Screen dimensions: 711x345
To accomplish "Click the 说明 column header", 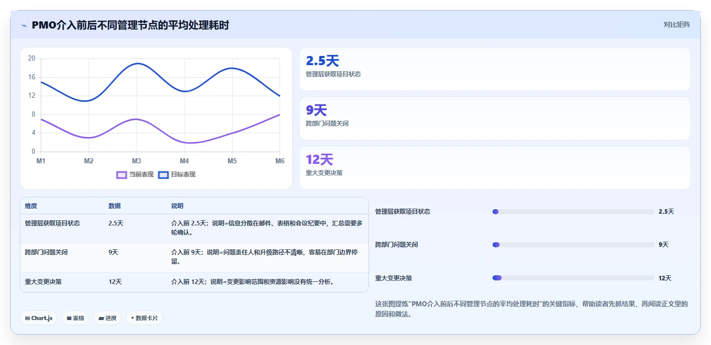I will click(177, 206).
